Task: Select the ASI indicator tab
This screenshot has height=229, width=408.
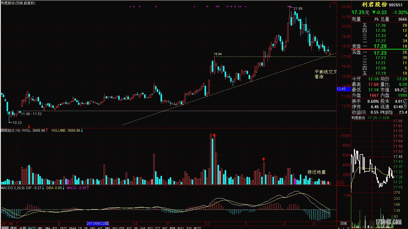Action: (100, 228)
